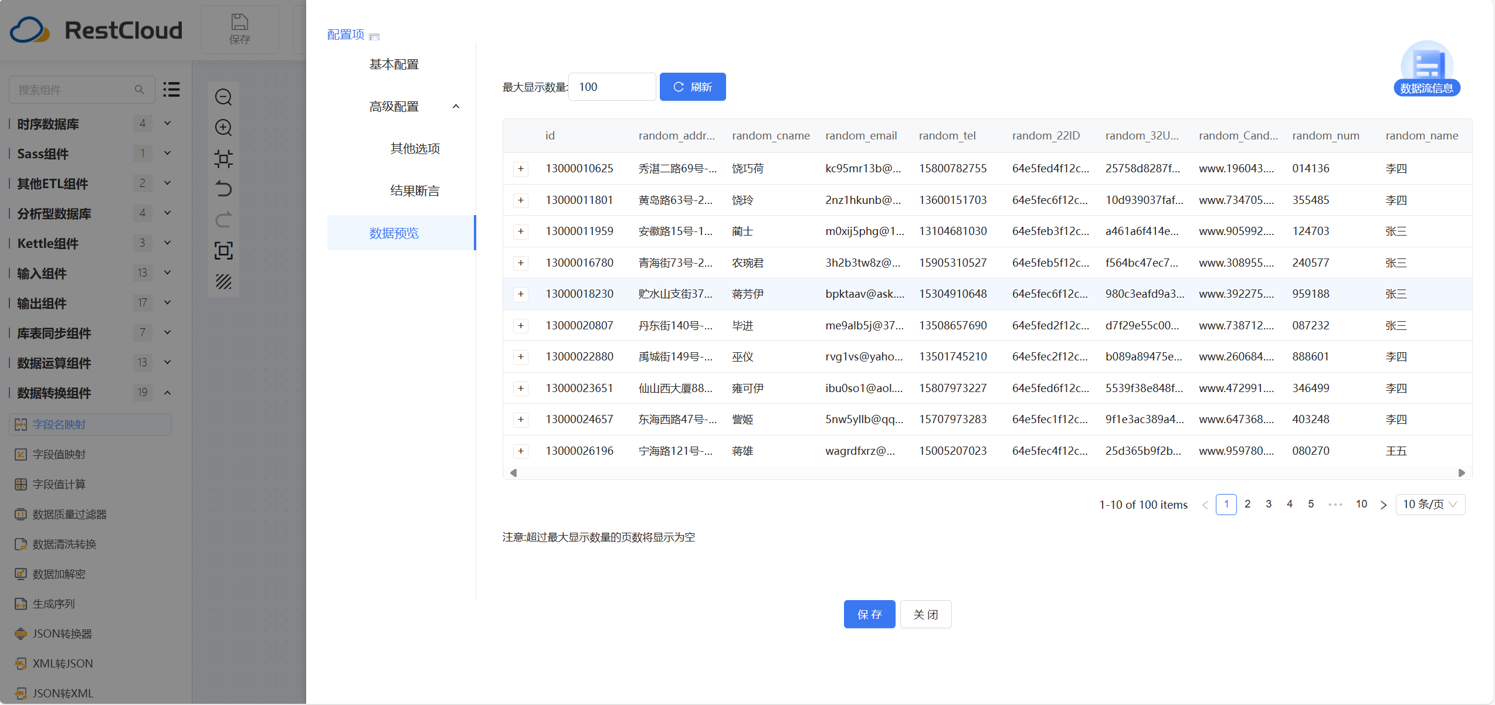Viewport: 1495px width, 705px height.
Task: Jump to page 5 of results
Action: click(1311, 504)
